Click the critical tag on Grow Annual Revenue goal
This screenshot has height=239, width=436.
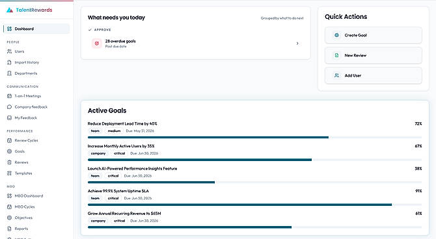tap(119, 221)
